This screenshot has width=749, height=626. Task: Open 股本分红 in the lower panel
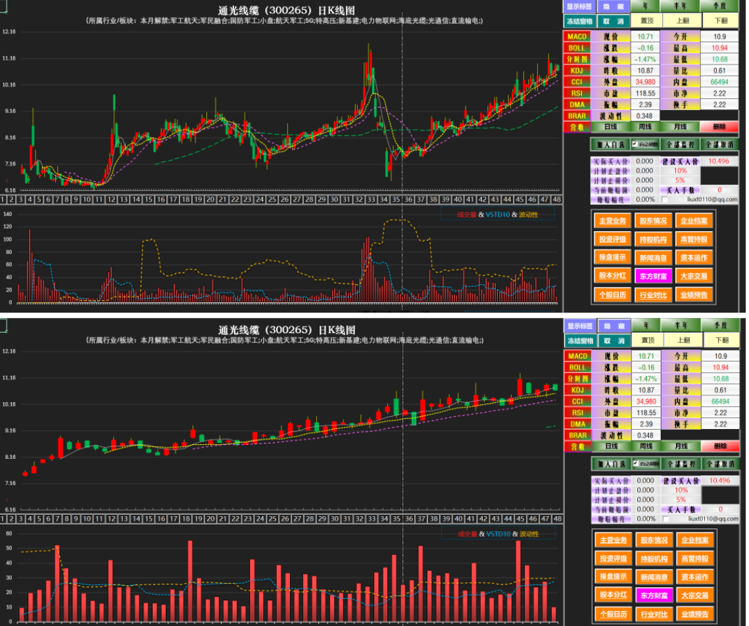614,595
